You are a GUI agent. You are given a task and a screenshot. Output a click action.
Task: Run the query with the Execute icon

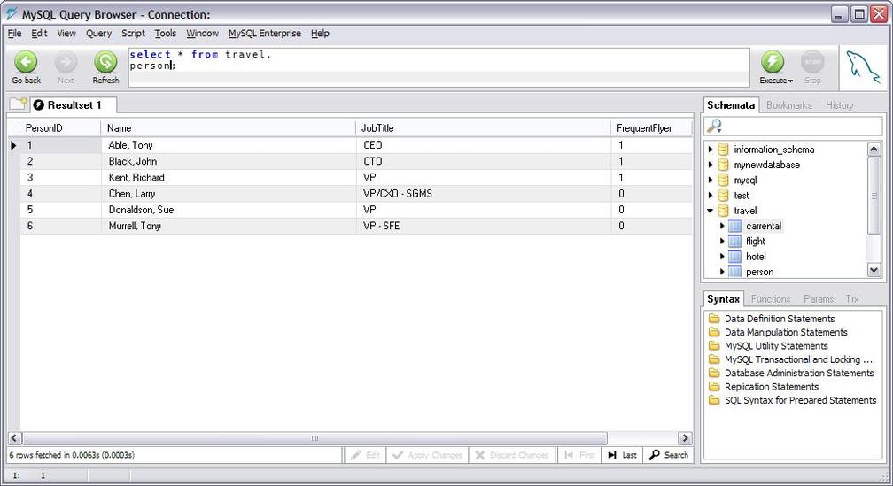click(x=773, y=62)
